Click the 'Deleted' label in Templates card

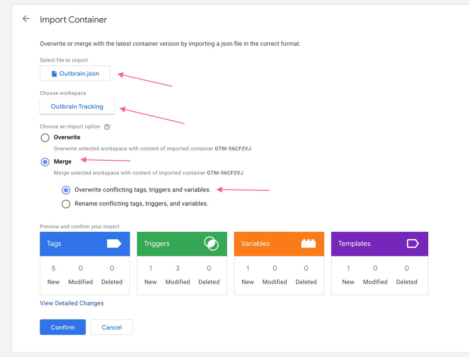coord(407,282)
